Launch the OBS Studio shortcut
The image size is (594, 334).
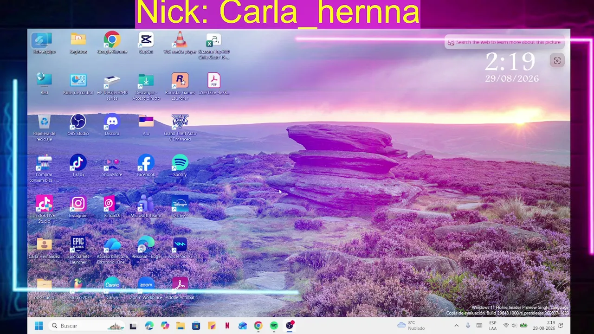(x=78, y=125)
